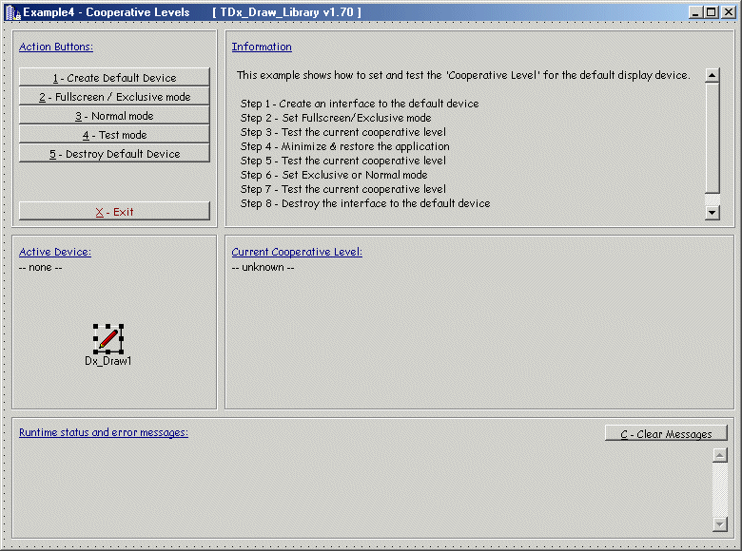
Task: Click the Test mode button
Action: 114,135
